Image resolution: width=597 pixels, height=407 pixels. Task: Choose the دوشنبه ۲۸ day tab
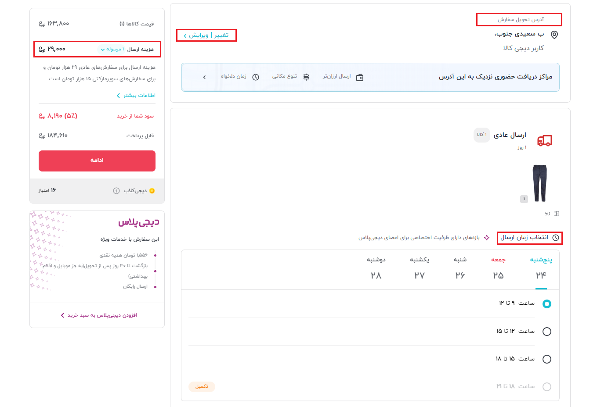376,268
